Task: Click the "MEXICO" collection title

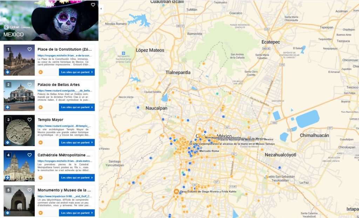Action: (14, 35)
